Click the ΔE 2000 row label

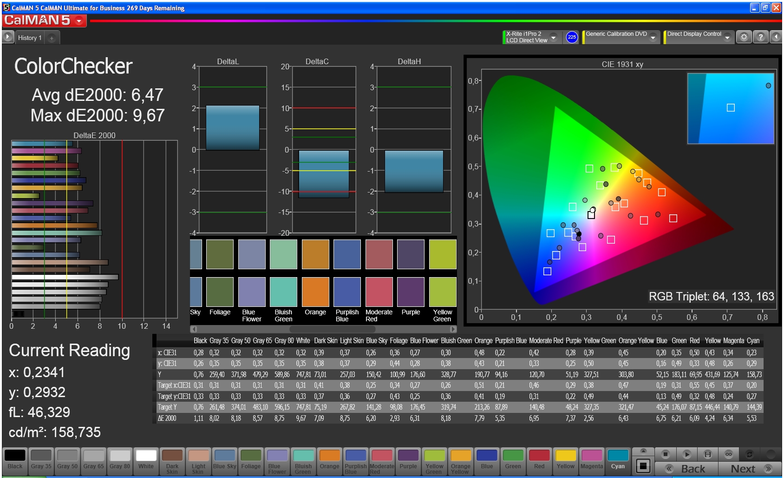click(x=167, y=418)
